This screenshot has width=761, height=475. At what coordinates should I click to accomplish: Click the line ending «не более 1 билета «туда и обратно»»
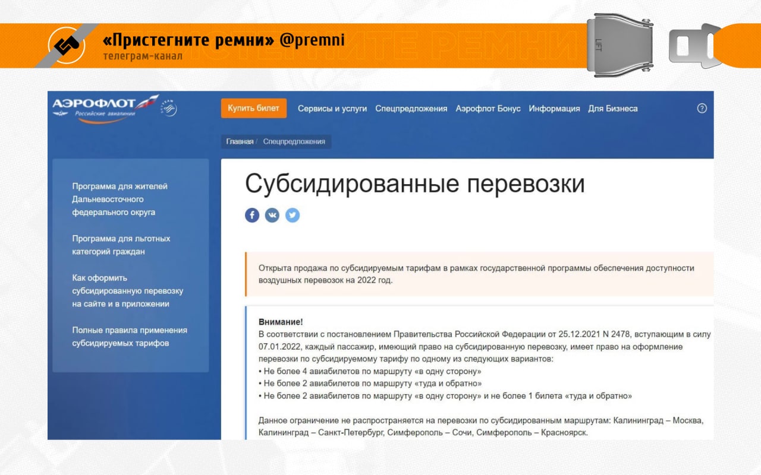tap(445, 396)
